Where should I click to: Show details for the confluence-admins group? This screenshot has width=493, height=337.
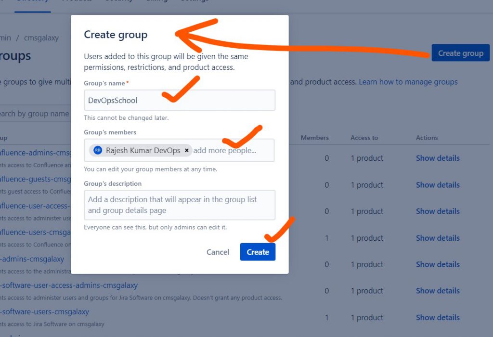point(438,158)
